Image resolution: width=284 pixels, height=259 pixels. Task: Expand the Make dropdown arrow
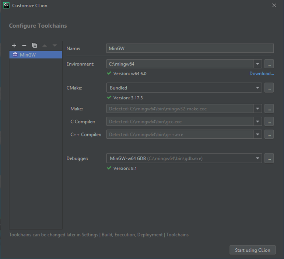(257, 109)
